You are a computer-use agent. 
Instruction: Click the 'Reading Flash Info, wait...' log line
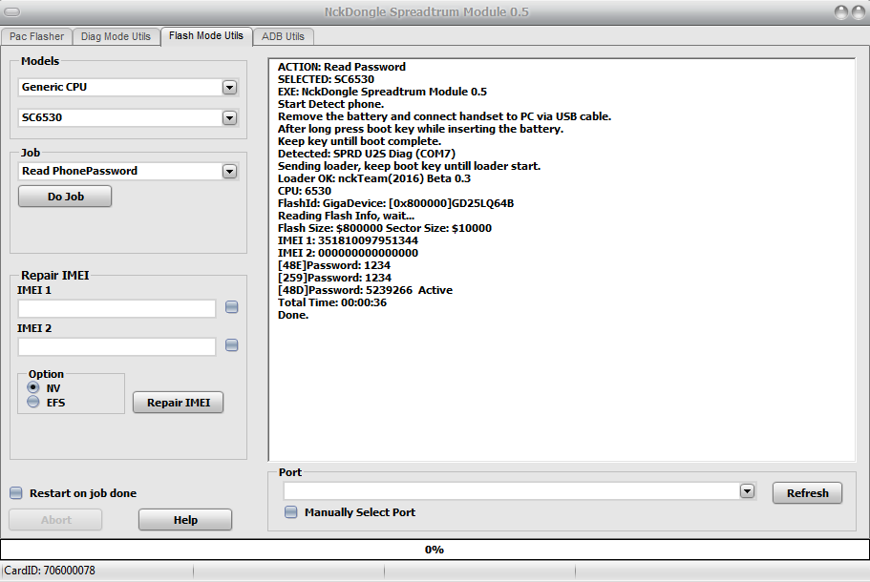(x=347, y=216)
